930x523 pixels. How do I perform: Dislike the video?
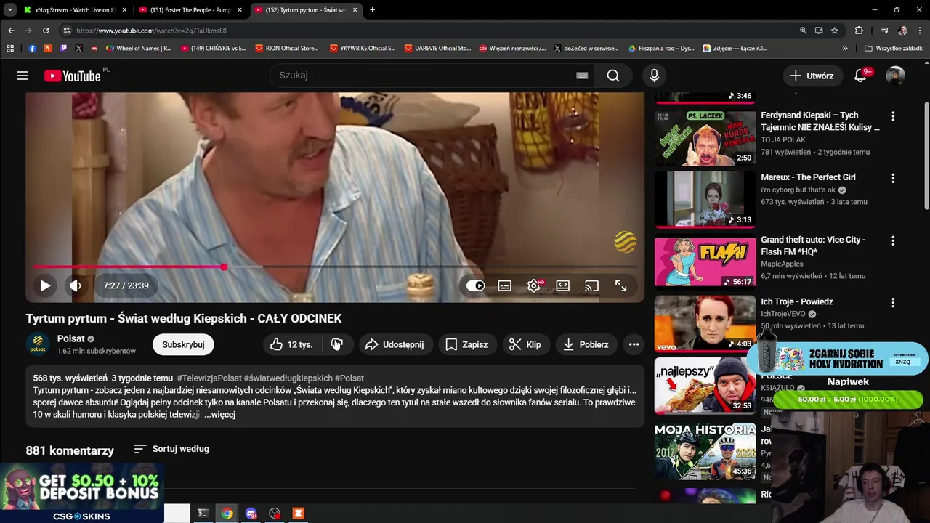(x=336, y=344)
